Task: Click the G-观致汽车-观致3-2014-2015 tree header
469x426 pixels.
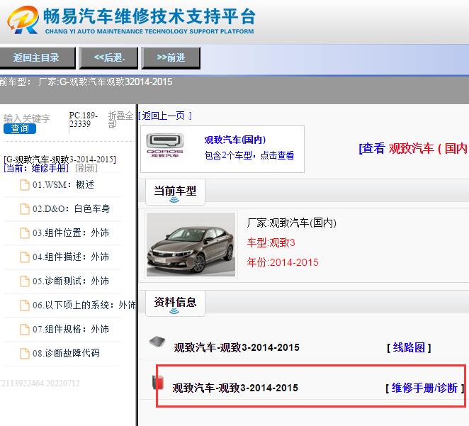Action: click(60, 159)
